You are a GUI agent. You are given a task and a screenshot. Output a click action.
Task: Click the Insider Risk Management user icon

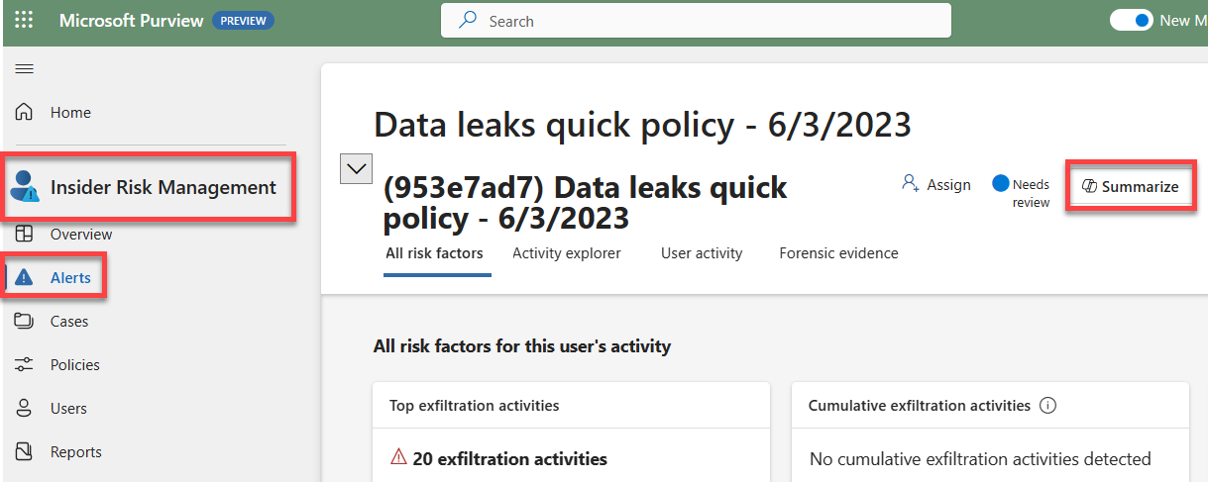tap(26, 186)
